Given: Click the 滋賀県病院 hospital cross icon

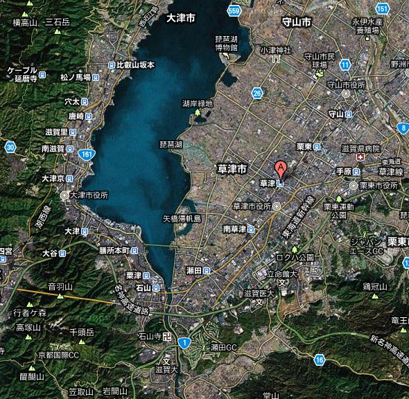Looking at the screenshot, I should 360,157.
